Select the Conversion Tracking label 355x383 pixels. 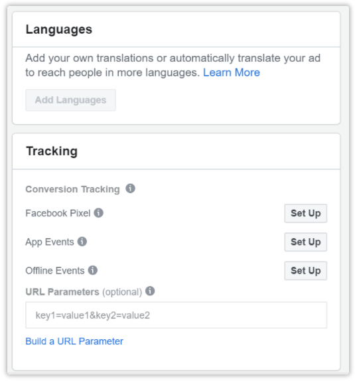pyautogui.click(x=73, y=189)
